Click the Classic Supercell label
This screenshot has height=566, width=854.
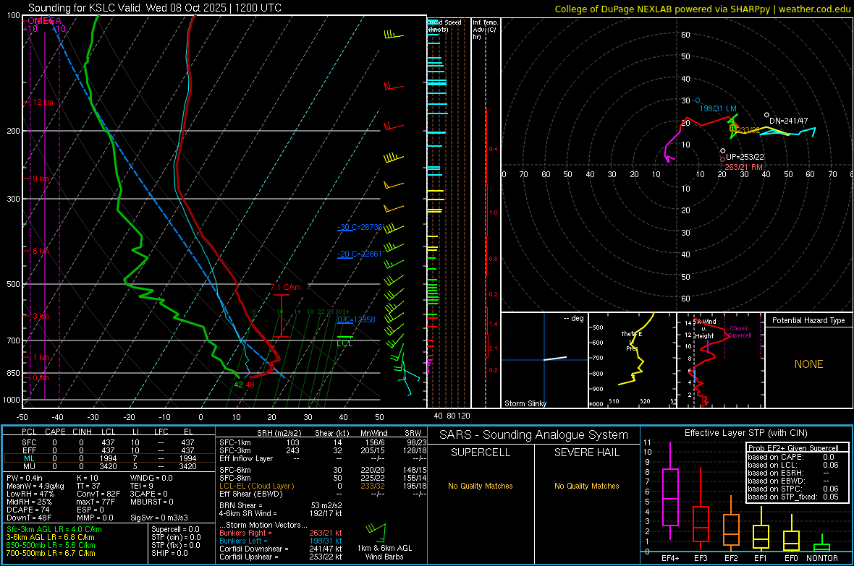[740, 332]
